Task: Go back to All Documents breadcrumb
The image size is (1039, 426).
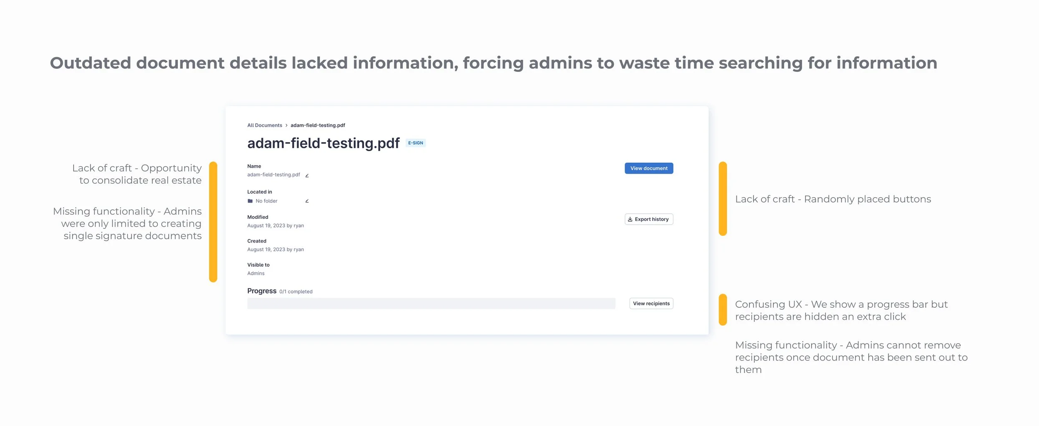Action: pos(264,125)
